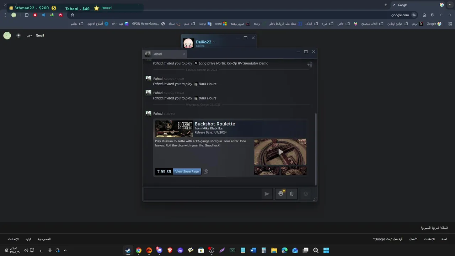Open Google account profile avatar
The height and width of the screenshot is (256, 455).
pyautogui.click(x=7, y=36)
